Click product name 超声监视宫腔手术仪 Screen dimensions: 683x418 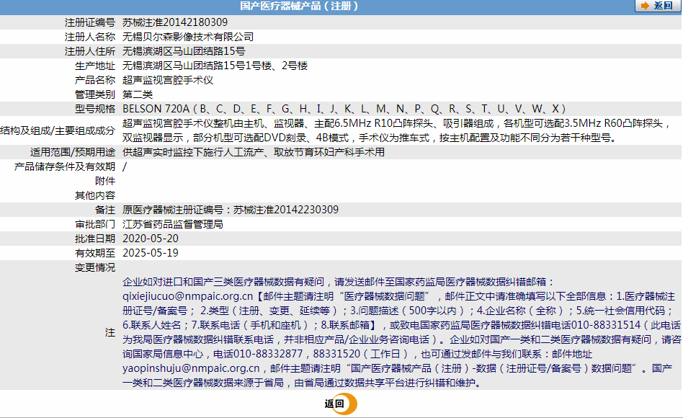tap(168, 80)
